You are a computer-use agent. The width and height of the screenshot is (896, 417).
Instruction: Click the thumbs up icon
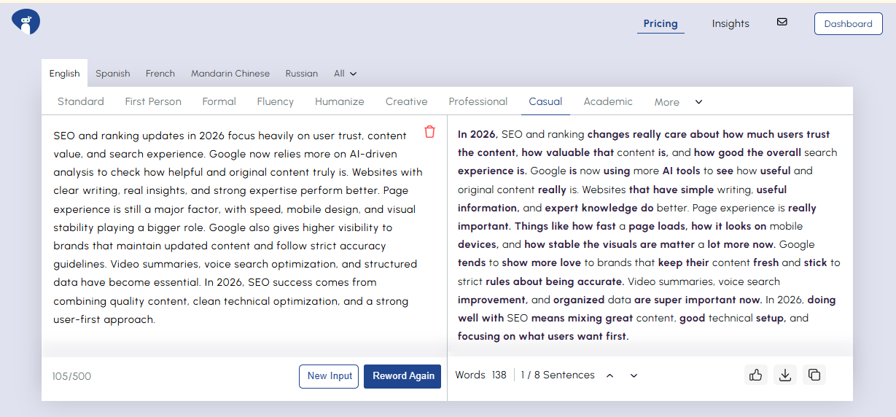point(755,375)
